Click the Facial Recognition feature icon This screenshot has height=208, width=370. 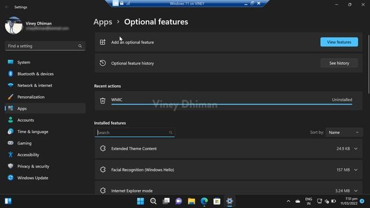point(103,169)
